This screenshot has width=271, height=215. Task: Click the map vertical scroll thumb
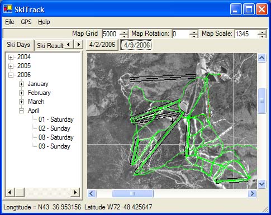(262, 101)
